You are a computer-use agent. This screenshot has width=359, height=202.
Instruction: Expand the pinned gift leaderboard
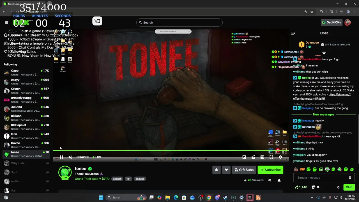(324, 53)
